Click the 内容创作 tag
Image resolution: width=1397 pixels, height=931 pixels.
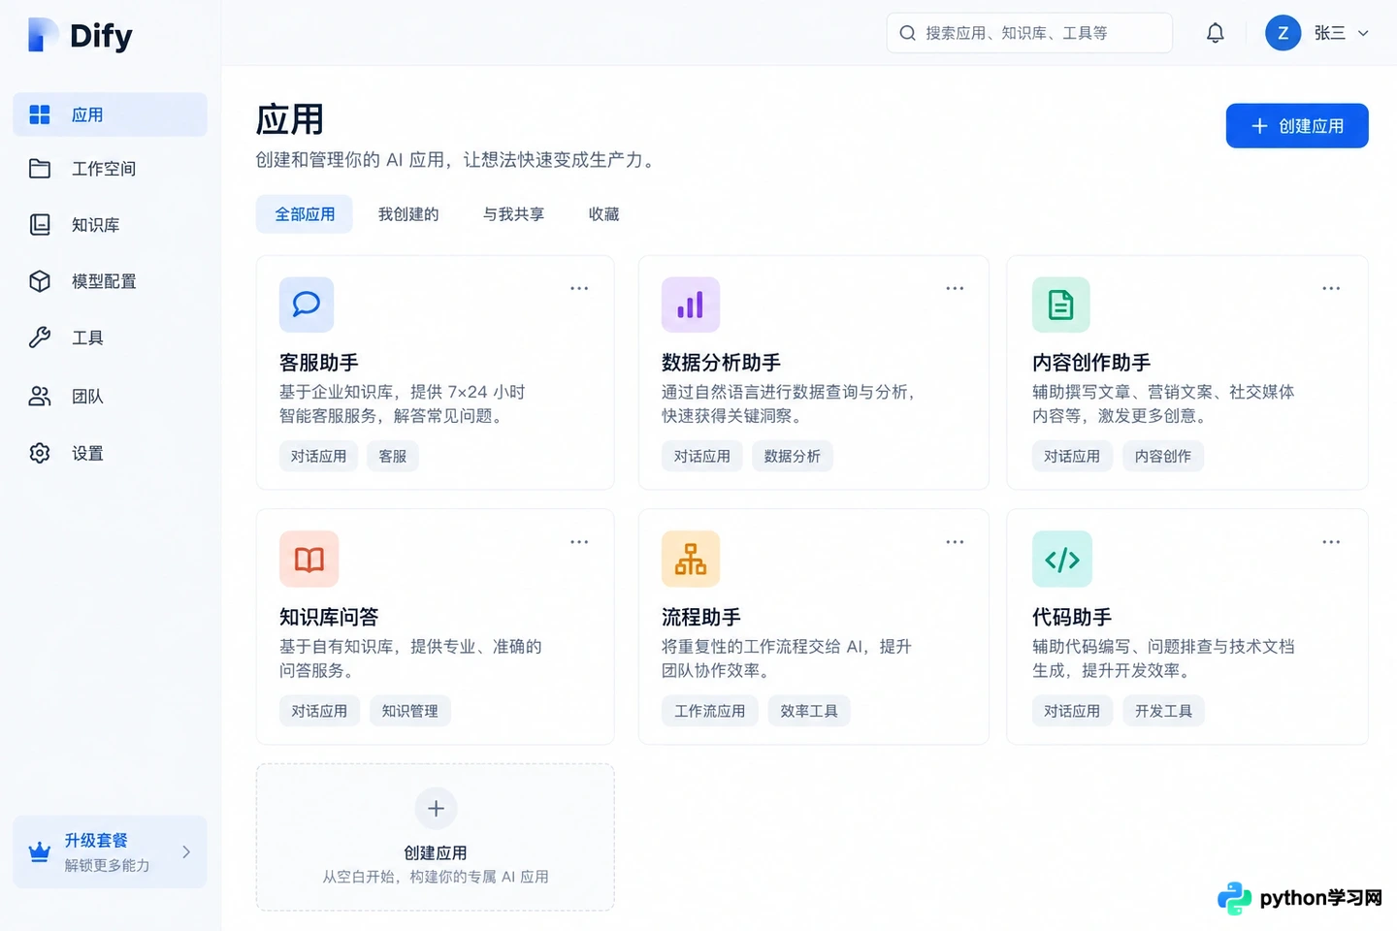click(x=1163, y=456)
